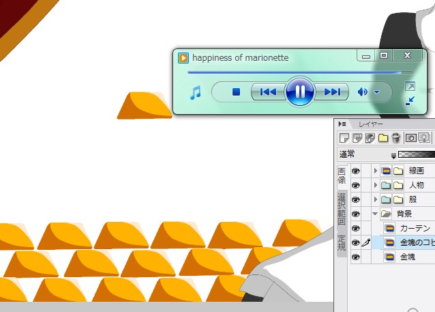
Task: Expand the 線画 folder
Action: pos(376,171)
